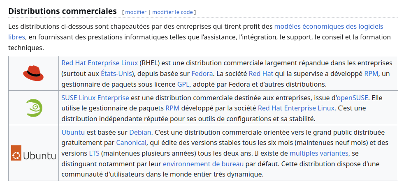Click the Ubuntu logo image
The height and width of the screenshot is (186, 404).
coord(33,153)
